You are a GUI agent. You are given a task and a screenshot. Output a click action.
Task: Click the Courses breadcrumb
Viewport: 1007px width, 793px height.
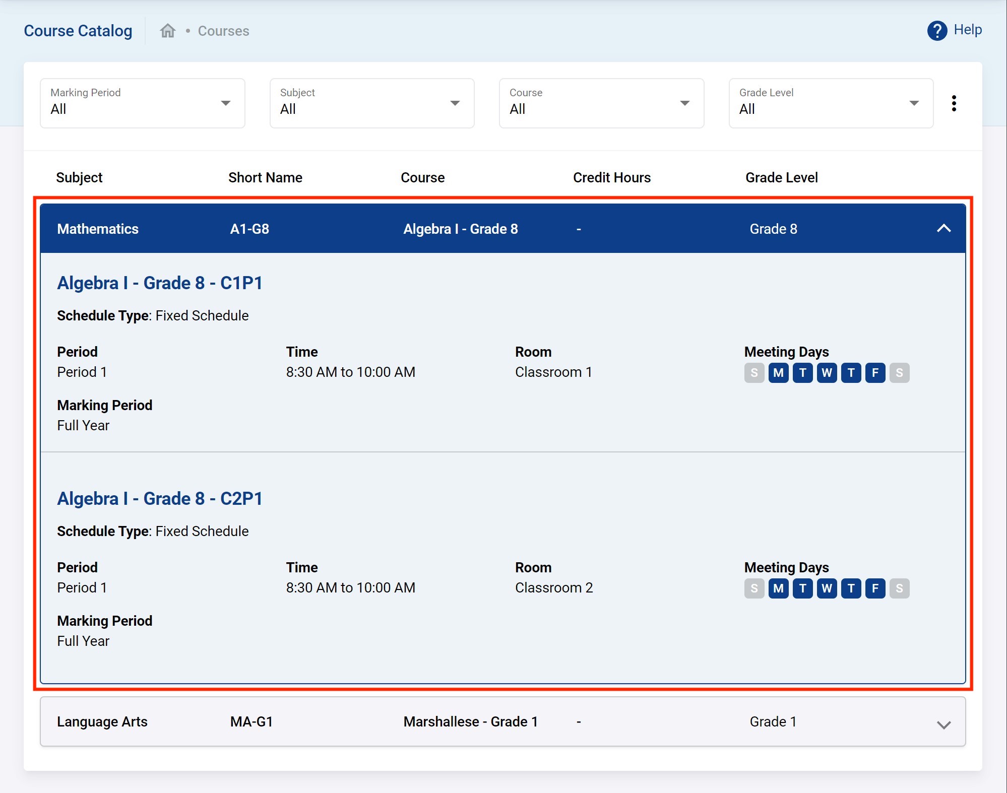[x=223, y=31]
